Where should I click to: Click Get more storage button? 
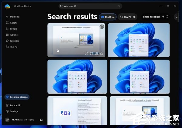click(x=17, y=97)
